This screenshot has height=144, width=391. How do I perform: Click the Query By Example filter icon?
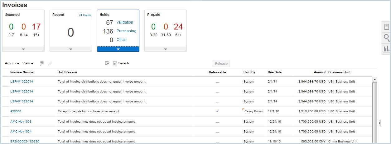107,63
